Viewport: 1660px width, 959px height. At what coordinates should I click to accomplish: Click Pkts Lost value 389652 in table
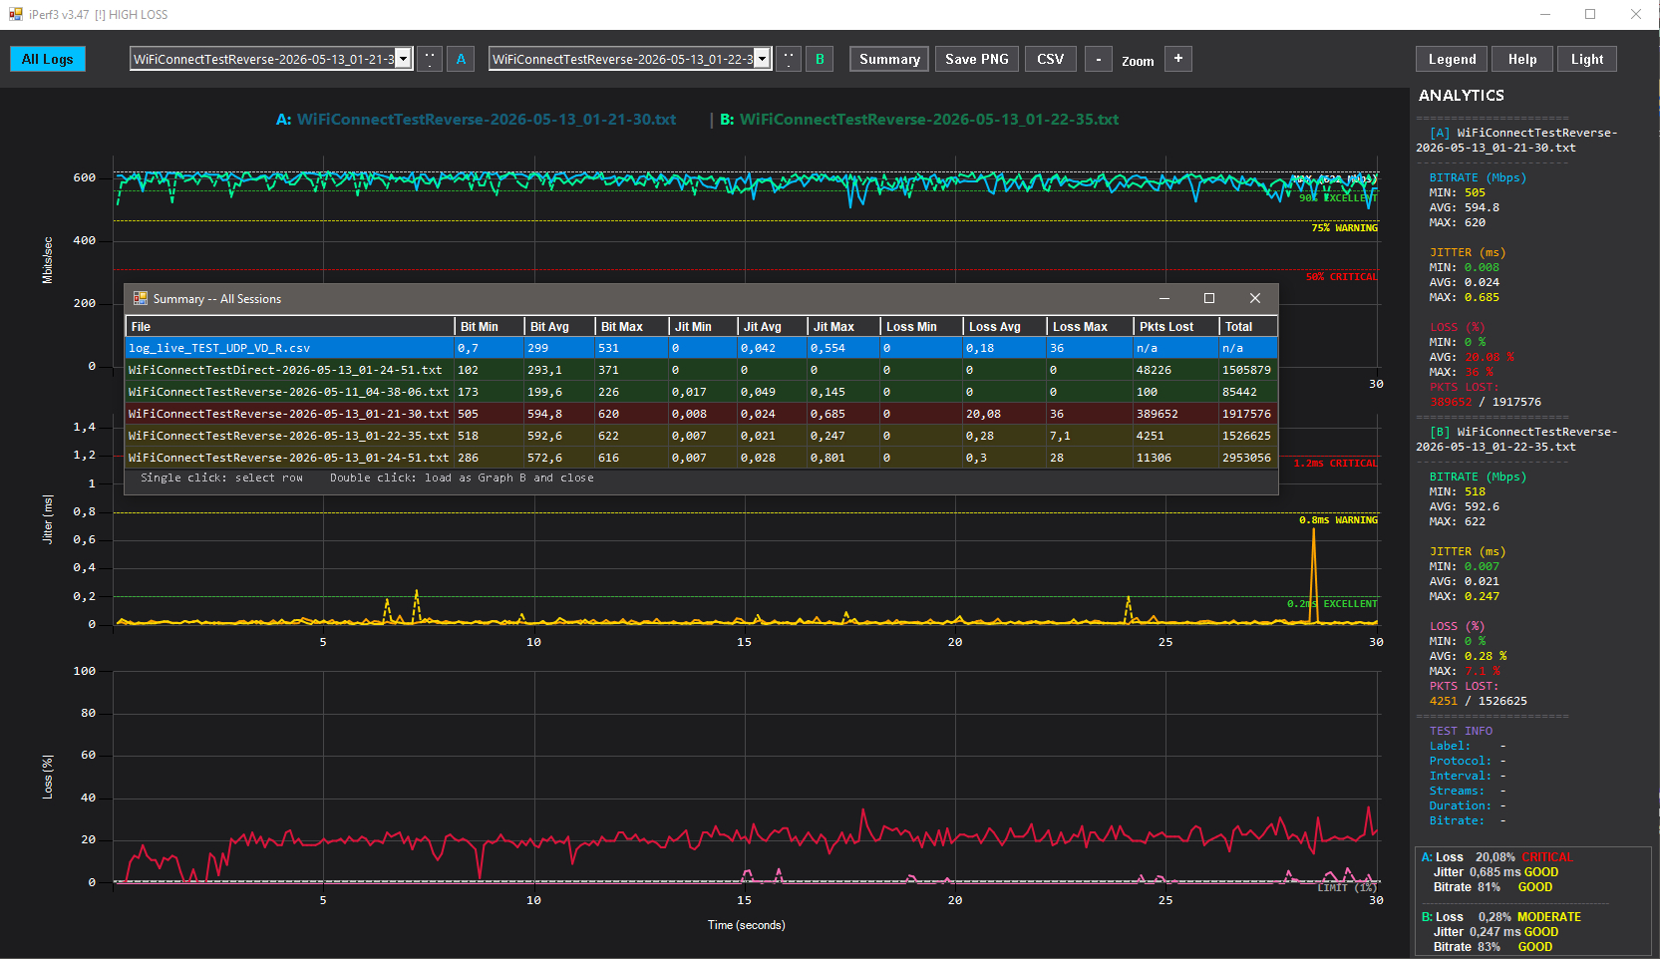(x=1157, y=414)
